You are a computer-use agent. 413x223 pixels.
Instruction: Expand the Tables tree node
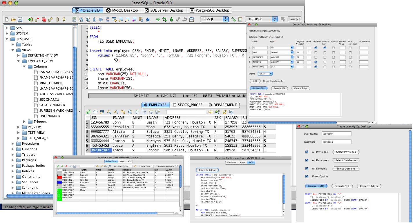point(13,44)
